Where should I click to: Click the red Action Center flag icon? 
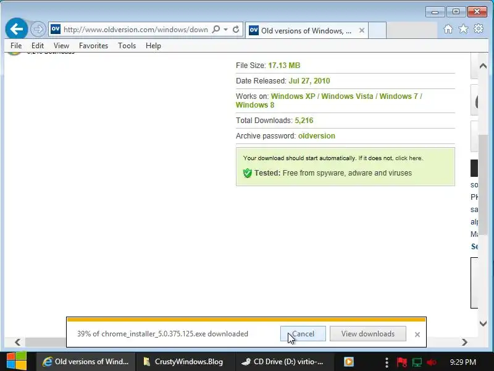point(402,362)
